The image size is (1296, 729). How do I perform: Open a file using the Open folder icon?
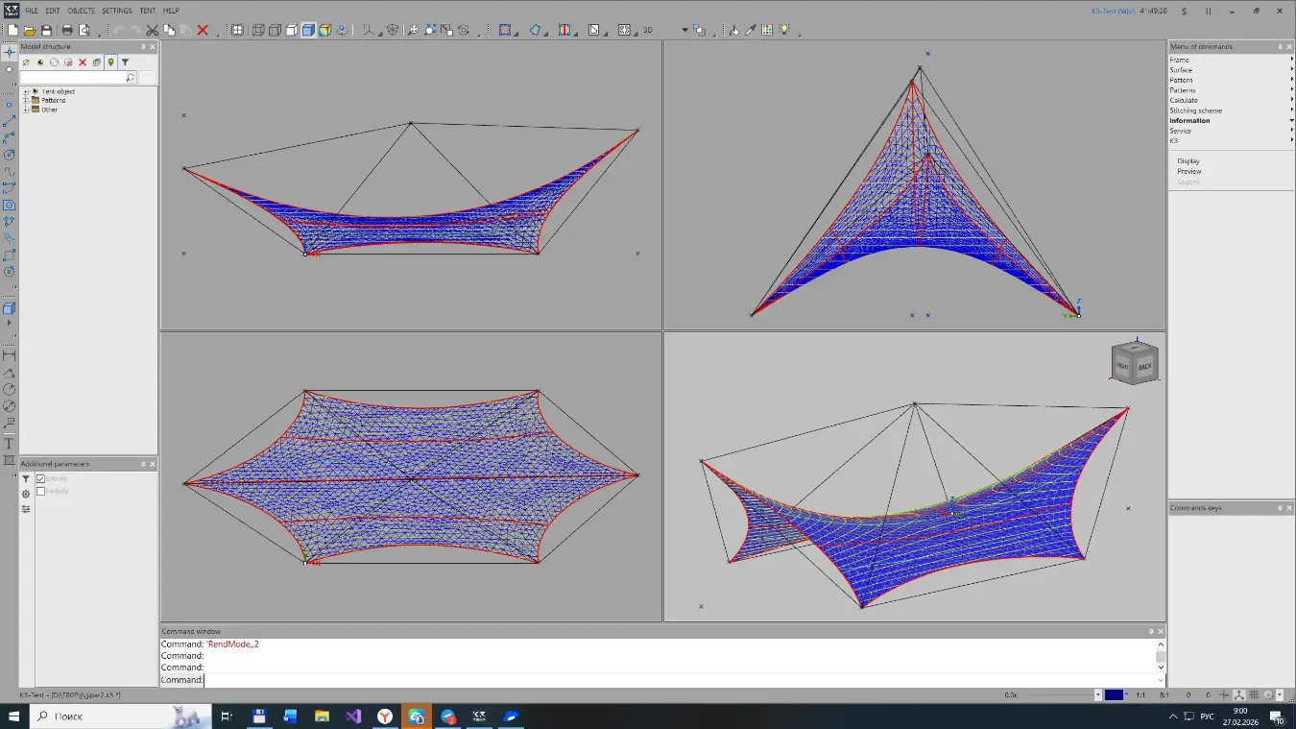(x=30, y=30)
